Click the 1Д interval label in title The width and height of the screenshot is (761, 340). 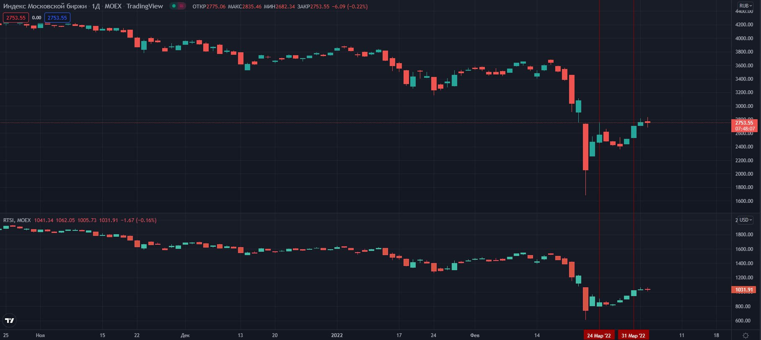96,6
